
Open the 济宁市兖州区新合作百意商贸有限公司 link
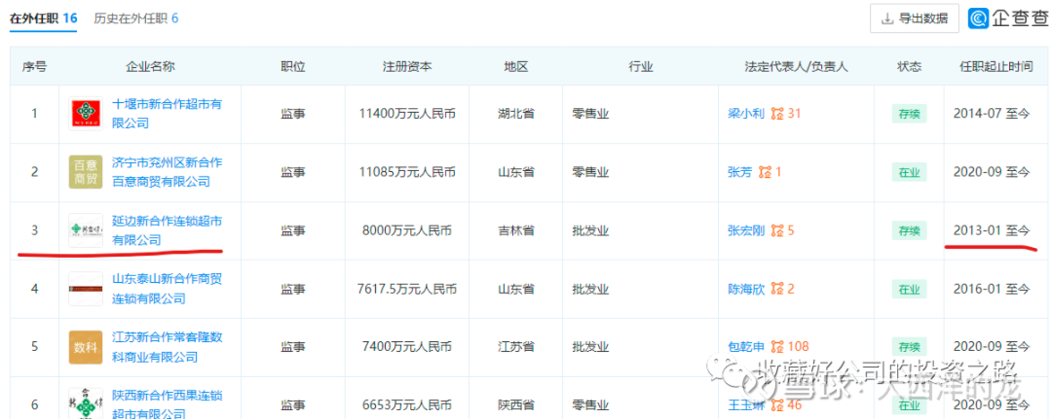[167, 172]
